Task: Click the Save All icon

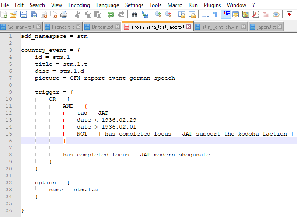Action: (34, 14)
